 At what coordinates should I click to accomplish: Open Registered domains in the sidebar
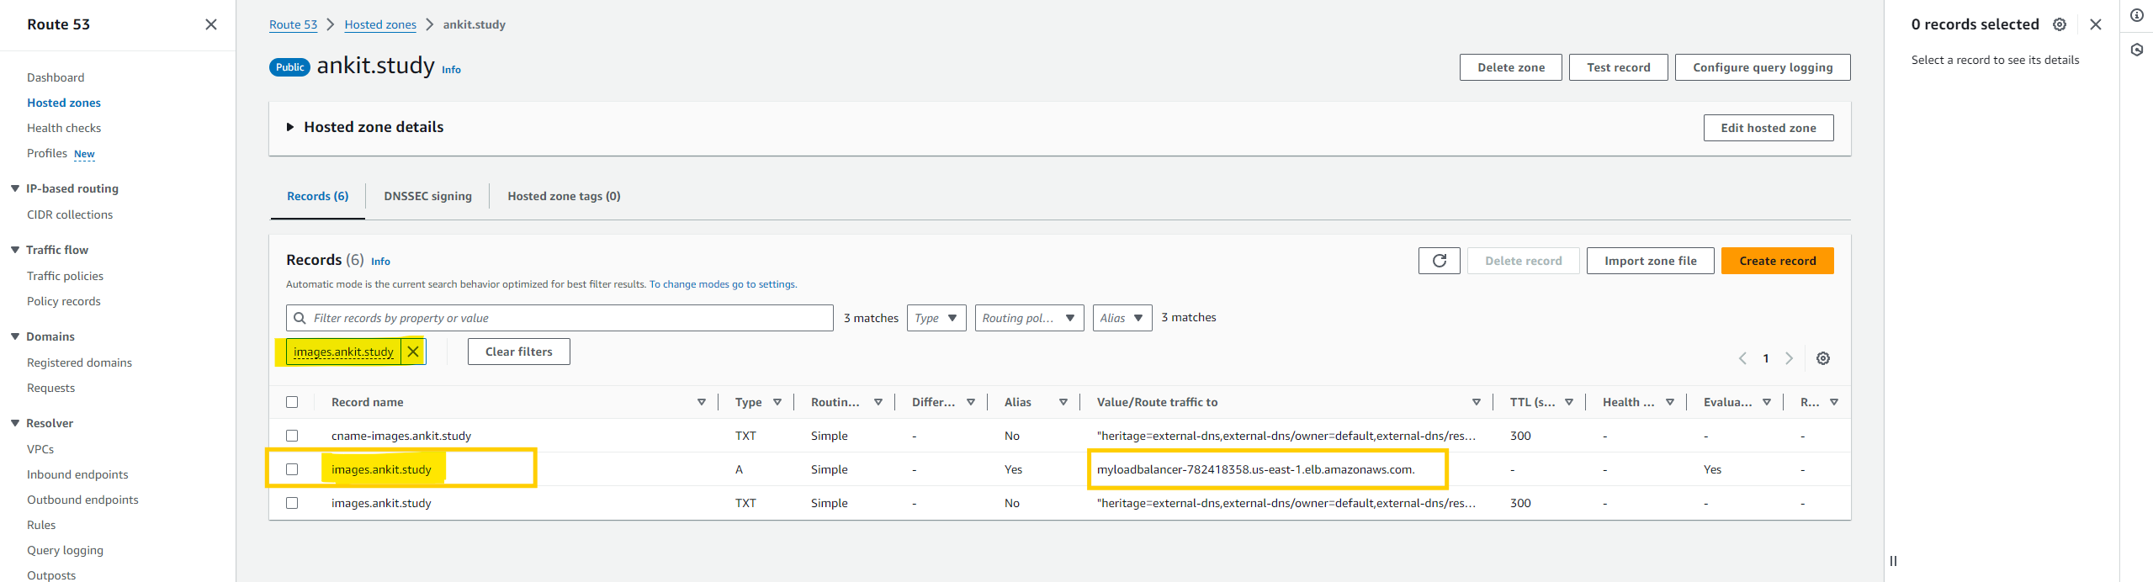pos(79,362)
